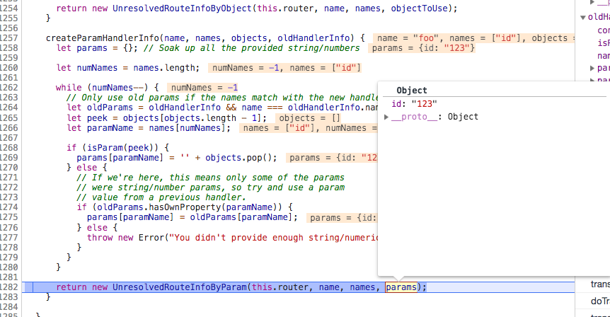This screenshot has height=317, width=610.
Task: Expand the 'par' item under oldHandlerInfo scope
Action: [592, 69]
